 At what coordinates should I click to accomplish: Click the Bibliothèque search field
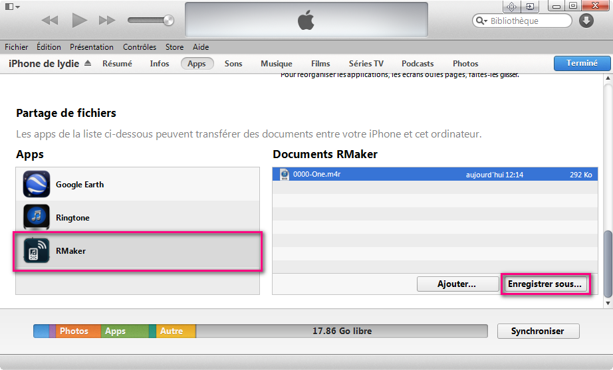[x=527, y=21]
